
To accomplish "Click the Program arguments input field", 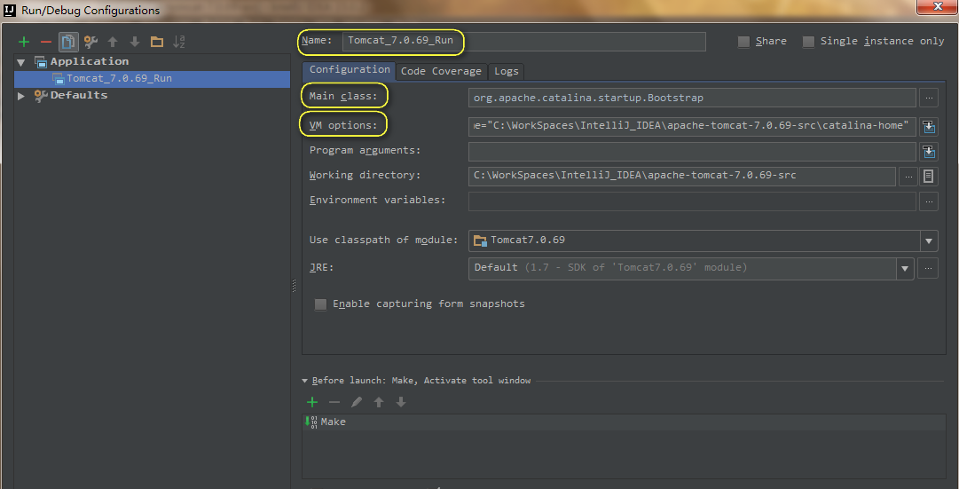I will (x=692, y=151).
